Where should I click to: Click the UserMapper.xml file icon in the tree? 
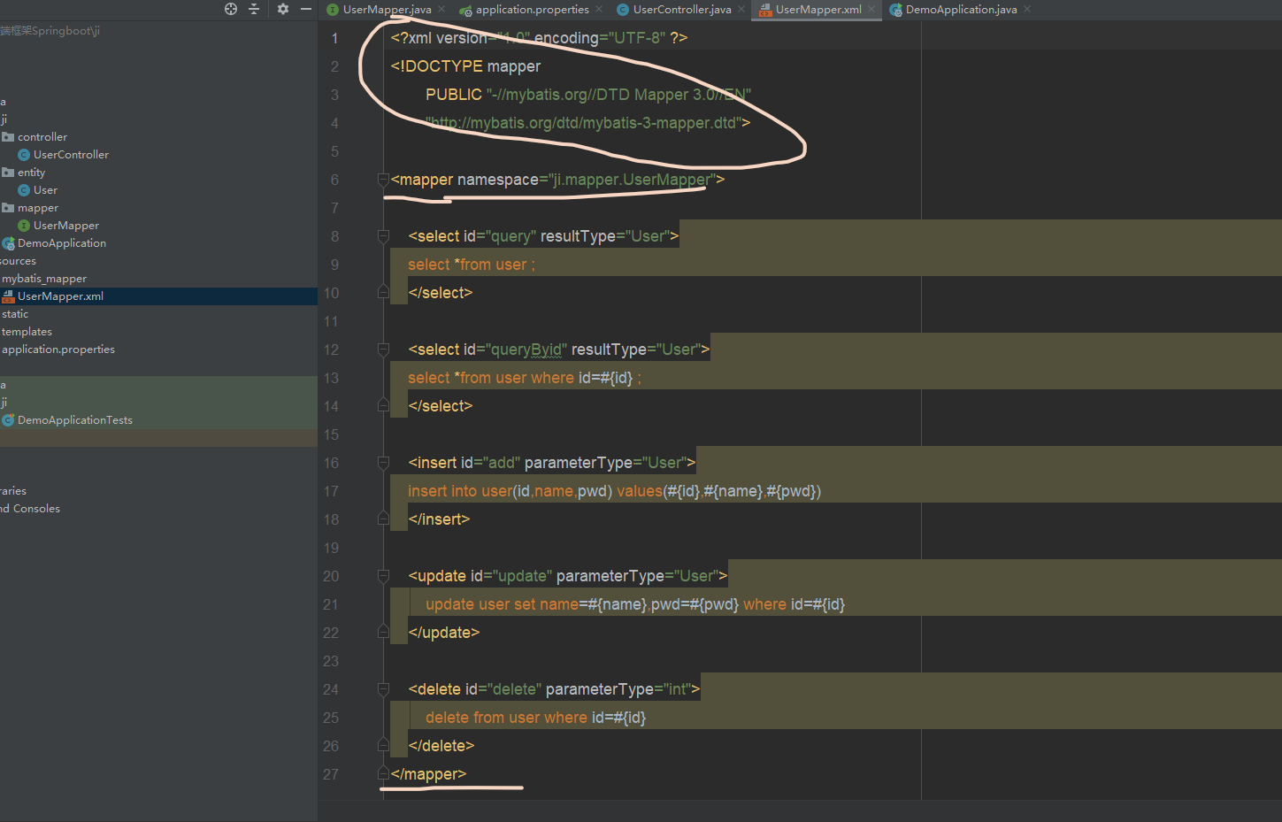8,296
